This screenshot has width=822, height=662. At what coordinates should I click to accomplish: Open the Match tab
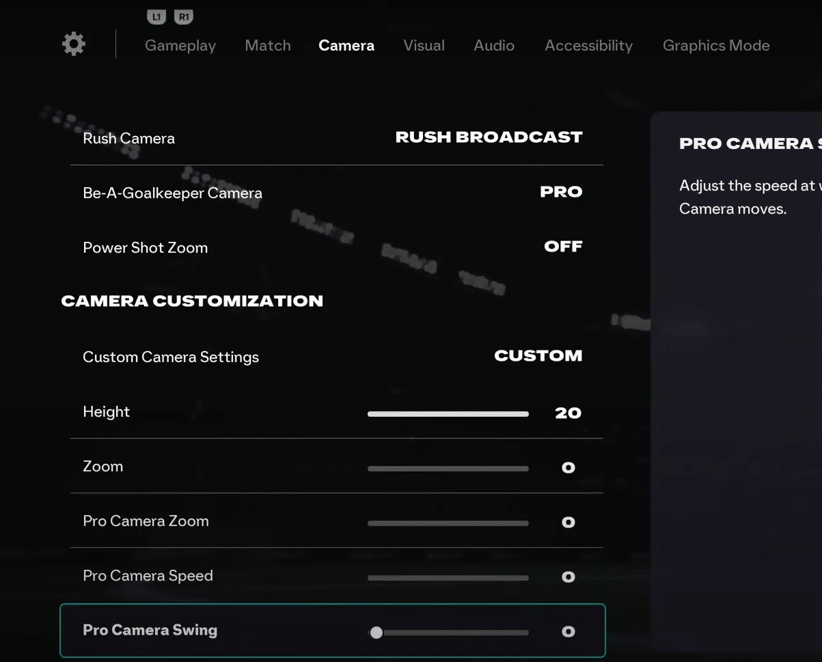(268, 46)
